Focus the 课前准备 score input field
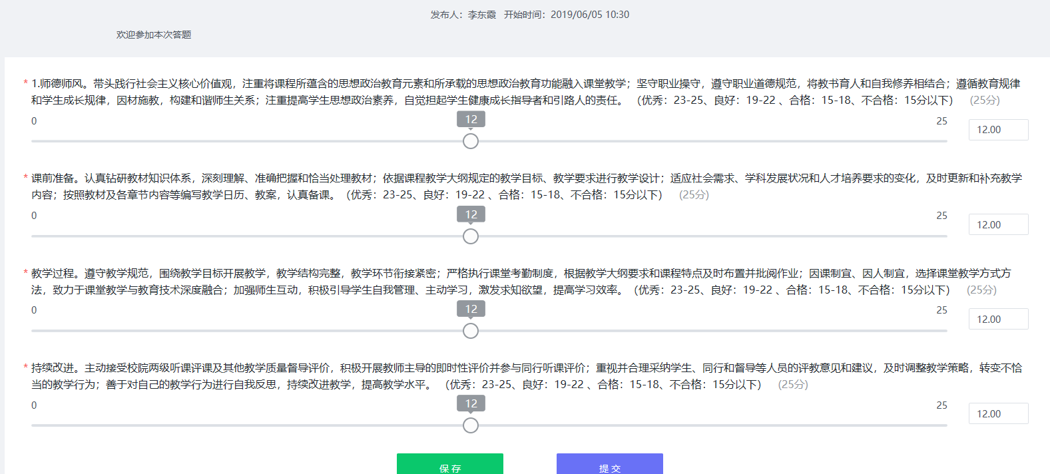1050x474 pixels. [998, 225]
